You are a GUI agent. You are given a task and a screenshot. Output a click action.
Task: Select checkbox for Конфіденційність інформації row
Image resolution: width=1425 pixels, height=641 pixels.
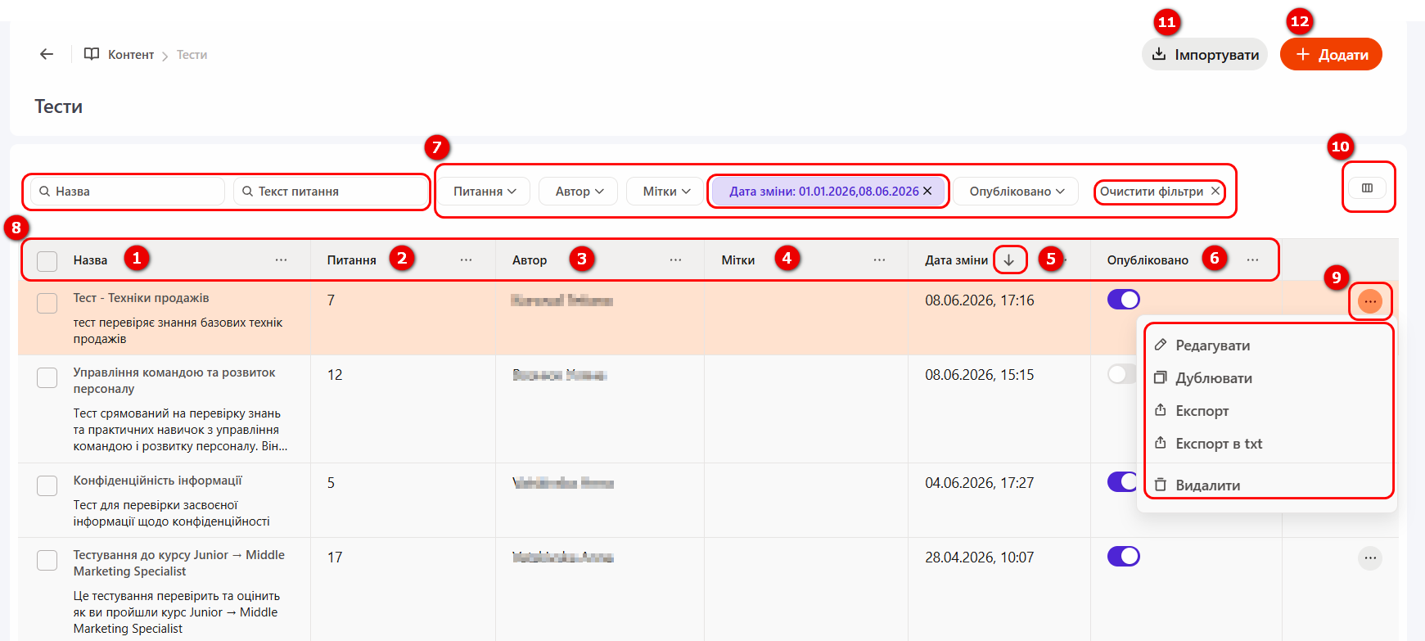pos(47,485)
